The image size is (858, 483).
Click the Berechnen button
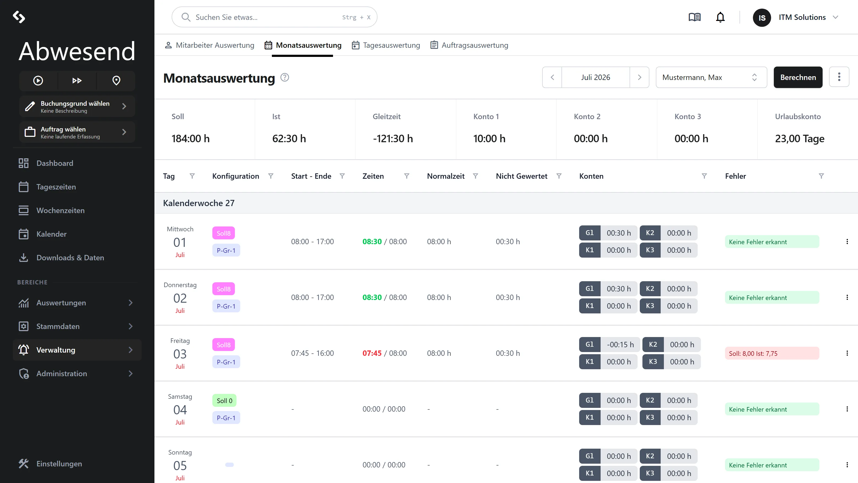point(798,77)
